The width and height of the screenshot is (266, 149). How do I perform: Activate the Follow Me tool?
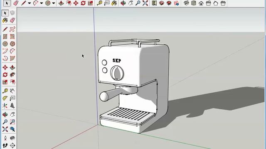coord(12,74)
